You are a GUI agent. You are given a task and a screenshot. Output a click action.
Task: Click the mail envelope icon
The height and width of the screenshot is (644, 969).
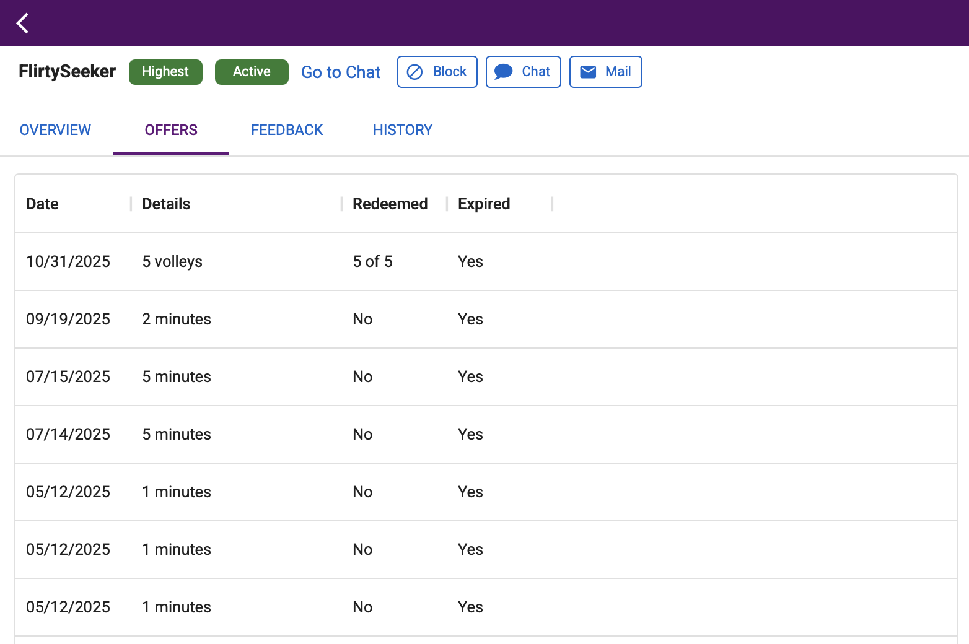[588, 72]
